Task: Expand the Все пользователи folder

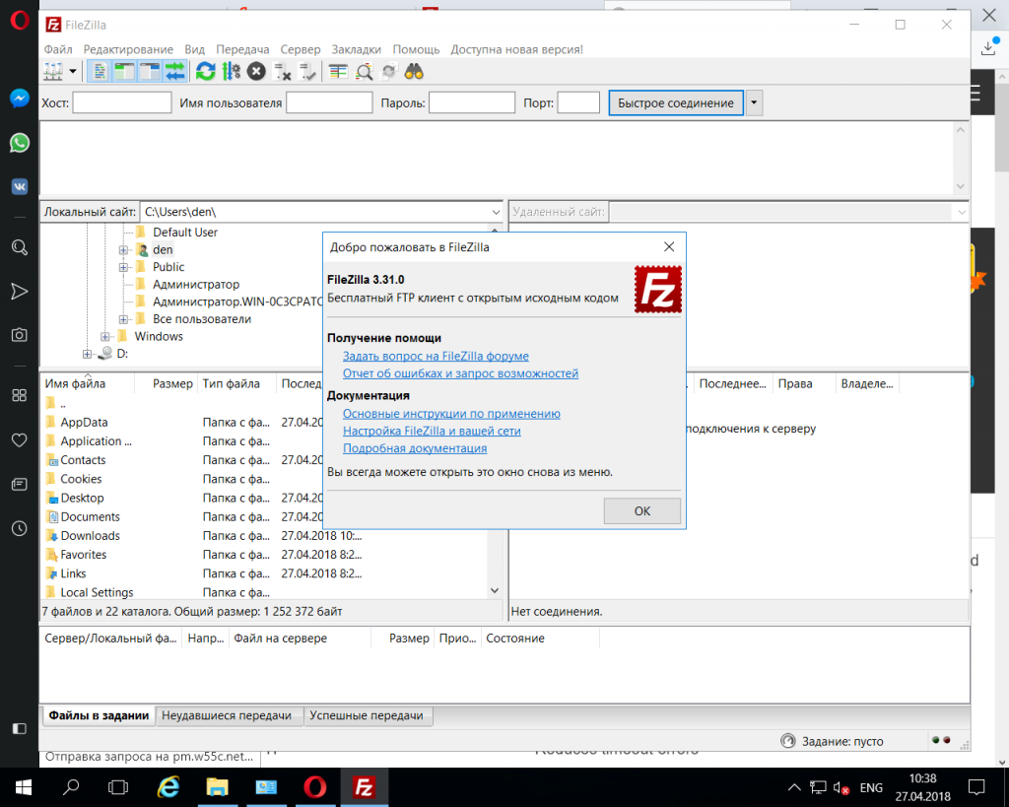Action: click(123, 319)
